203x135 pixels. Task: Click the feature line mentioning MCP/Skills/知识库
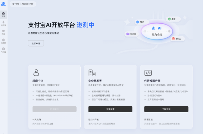[54, 96]
